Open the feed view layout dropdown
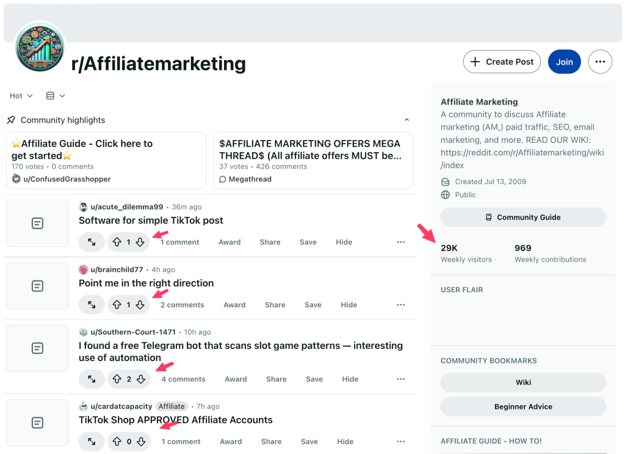 [56, 96]
